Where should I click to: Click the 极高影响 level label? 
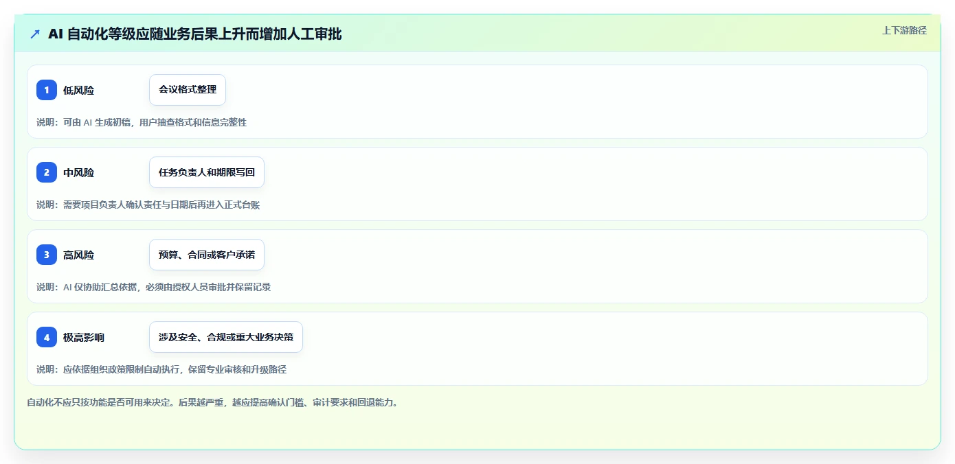(x=84, y=337)
